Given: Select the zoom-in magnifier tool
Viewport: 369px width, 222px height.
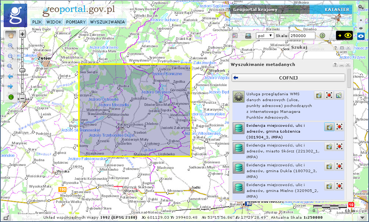Looking at the screenshot, I should (x=10, y=45).
